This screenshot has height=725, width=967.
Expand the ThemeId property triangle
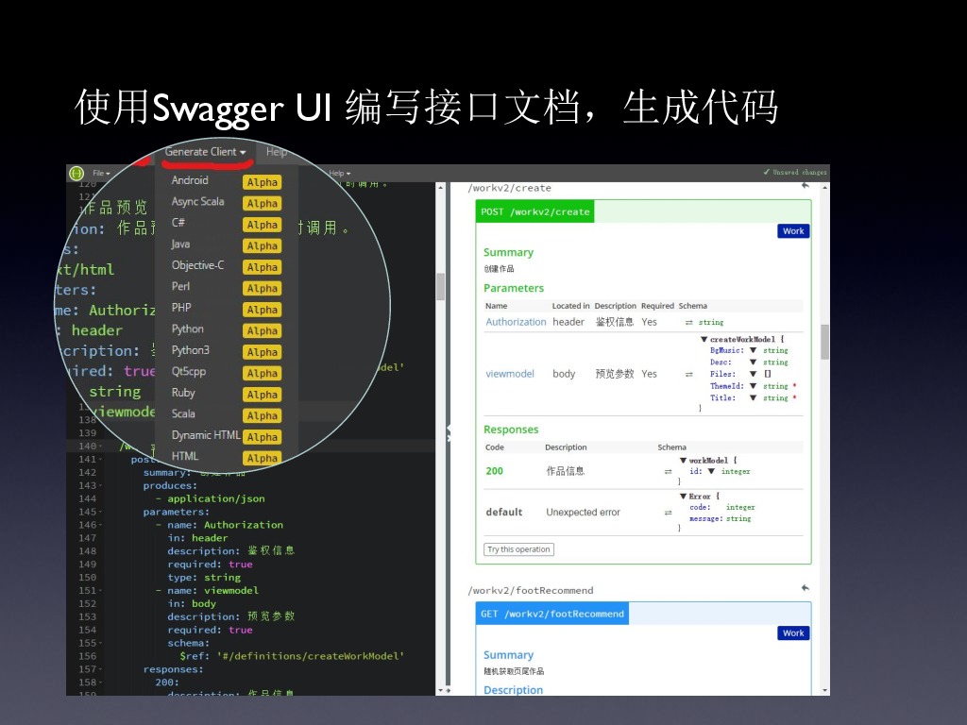click(x=753, y=386)
